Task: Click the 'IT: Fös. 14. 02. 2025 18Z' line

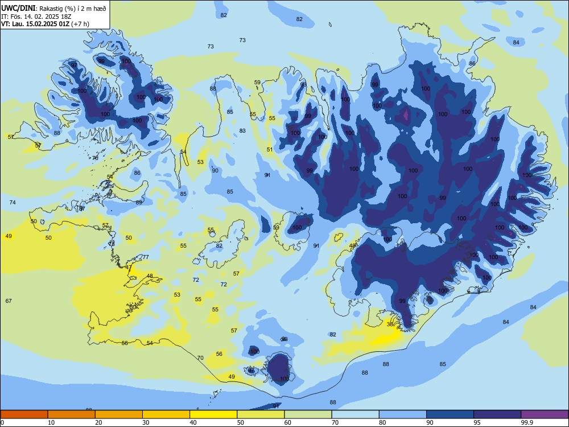Action: click(35, 17)
